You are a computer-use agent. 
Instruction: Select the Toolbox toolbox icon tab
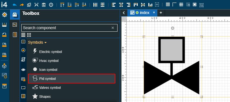pos(15,15)
